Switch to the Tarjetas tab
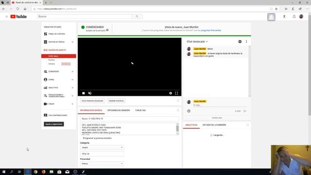The image size is (311, 175). coord(140,110)
